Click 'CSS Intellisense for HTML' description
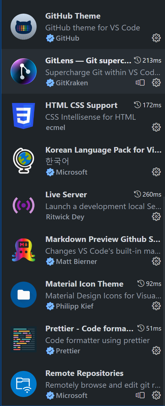Viewport: 165px width, 406px height. (91, 117)
